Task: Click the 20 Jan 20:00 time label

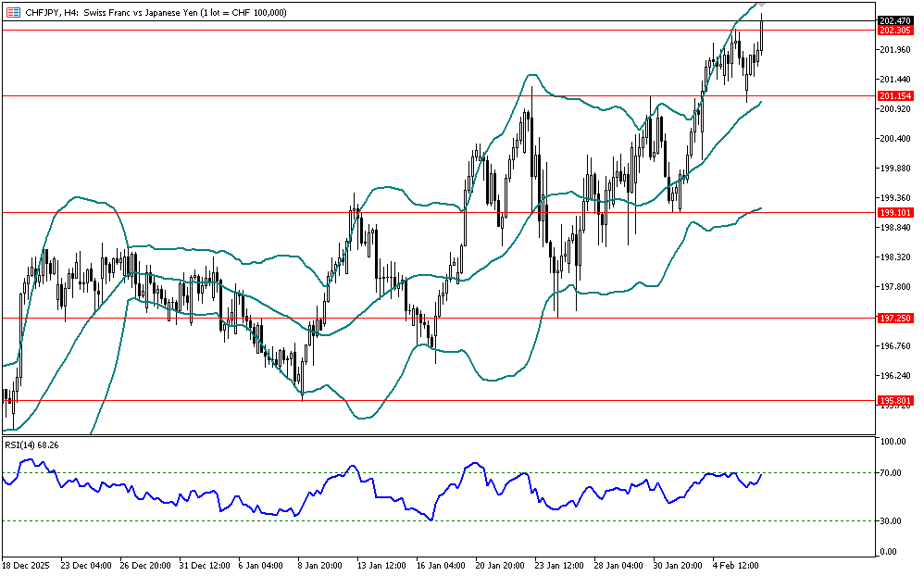Action: (500, 564)
